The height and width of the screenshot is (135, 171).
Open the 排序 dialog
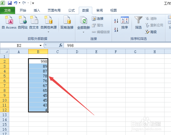(x=125, y=23)
